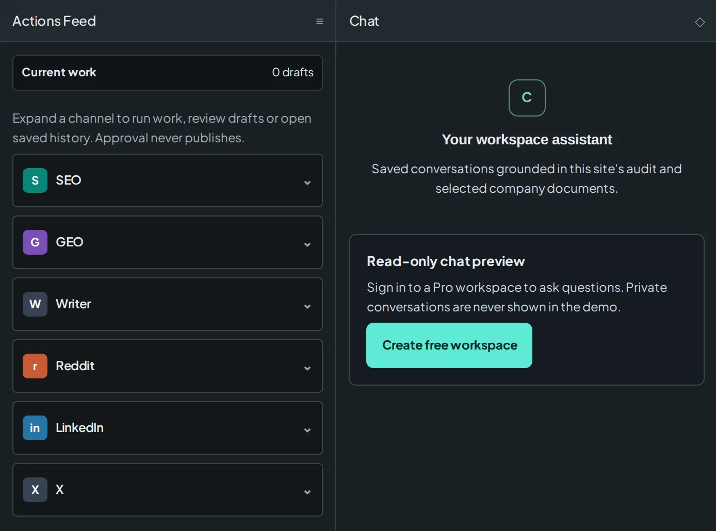The width and height of the screenshot is (716, 531).
Task: Click the W icon for Writer
Action: 35,304
